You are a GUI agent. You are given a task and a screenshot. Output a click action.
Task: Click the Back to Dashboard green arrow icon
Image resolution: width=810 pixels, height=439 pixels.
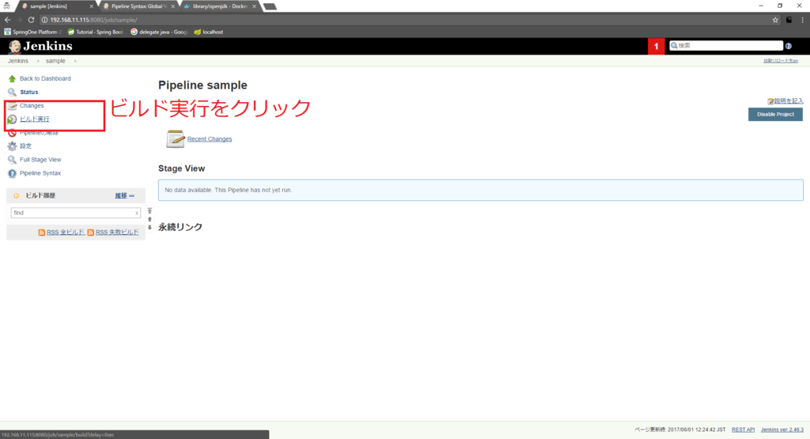12,79
